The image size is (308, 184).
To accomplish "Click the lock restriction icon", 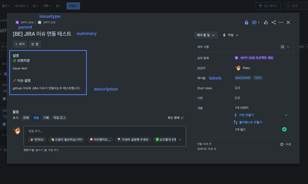I will [246, 22].
